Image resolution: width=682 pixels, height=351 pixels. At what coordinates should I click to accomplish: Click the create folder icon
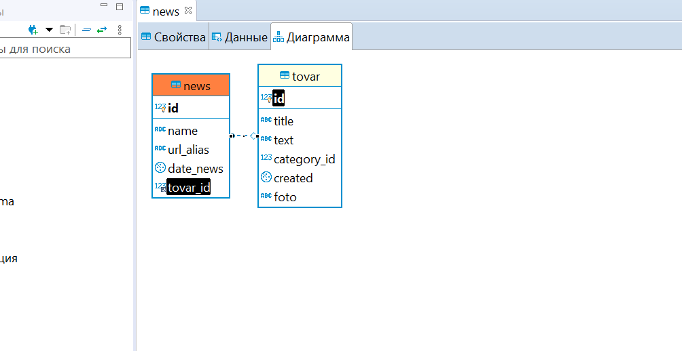(x=65, y=30)
